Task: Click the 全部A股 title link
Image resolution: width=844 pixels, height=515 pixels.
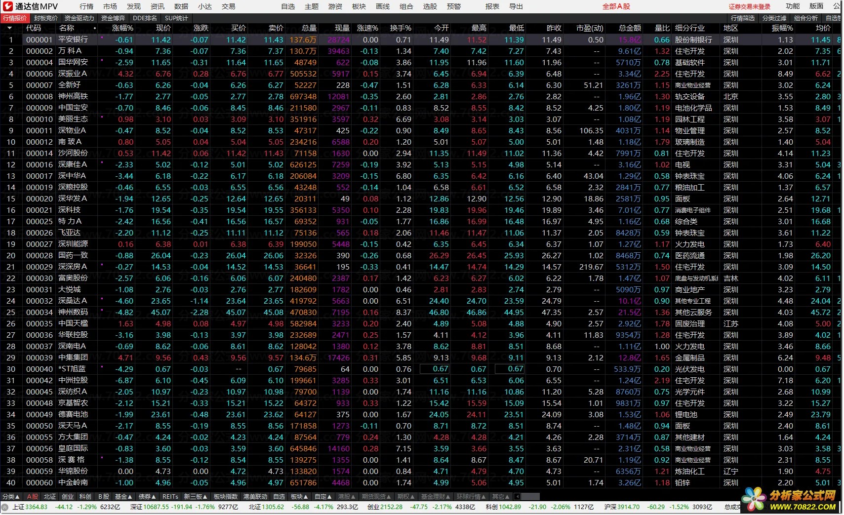Action: (616, 6)
